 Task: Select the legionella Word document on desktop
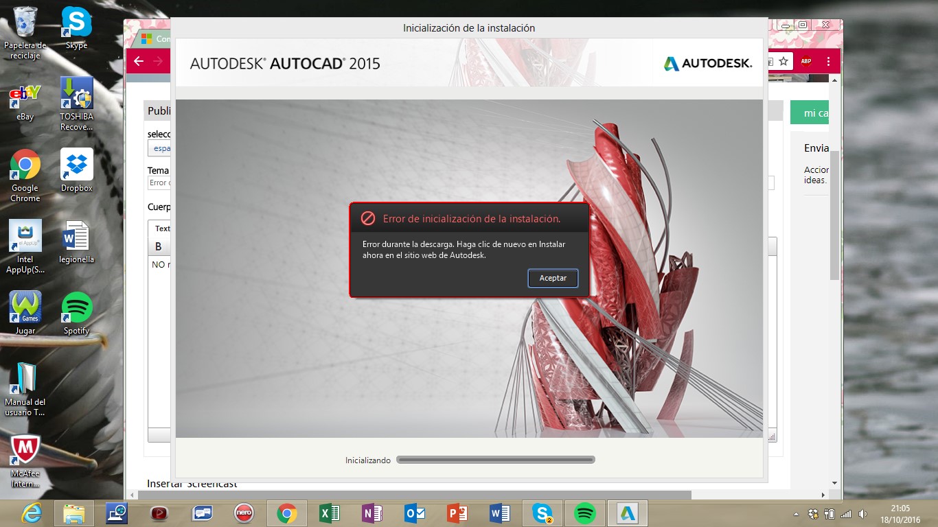click(x=76, y=242)
